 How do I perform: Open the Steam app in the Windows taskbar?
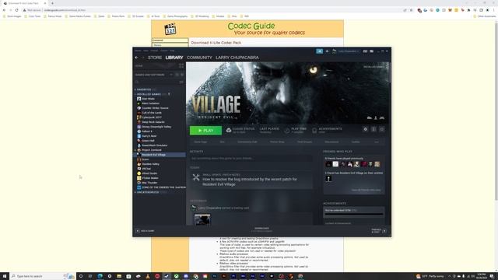(167, 276)
